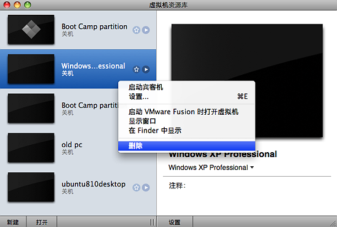
Task: Click the Windows...essional name text
Action: [93, 66]
